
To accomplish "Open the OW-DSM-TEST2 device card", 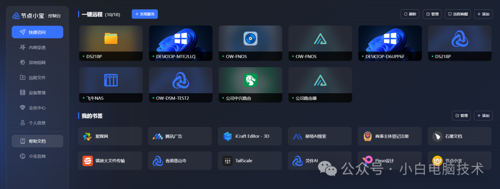I will (181, 85).
